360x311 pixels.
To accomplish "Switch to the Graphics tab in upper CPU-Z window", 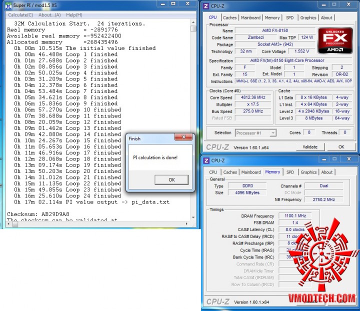I will pyautogui.click(x=308, y=17).
